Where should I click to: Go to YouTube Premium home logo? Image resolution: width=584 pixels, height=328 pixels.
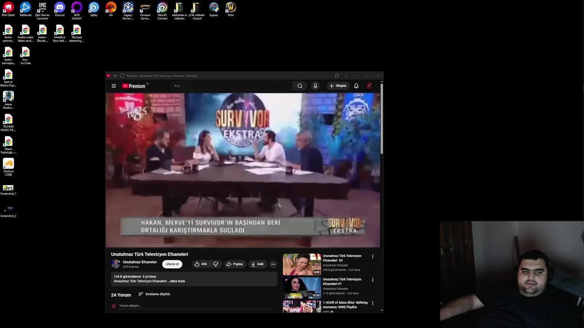pyautogui.click(x=135, y=86)
